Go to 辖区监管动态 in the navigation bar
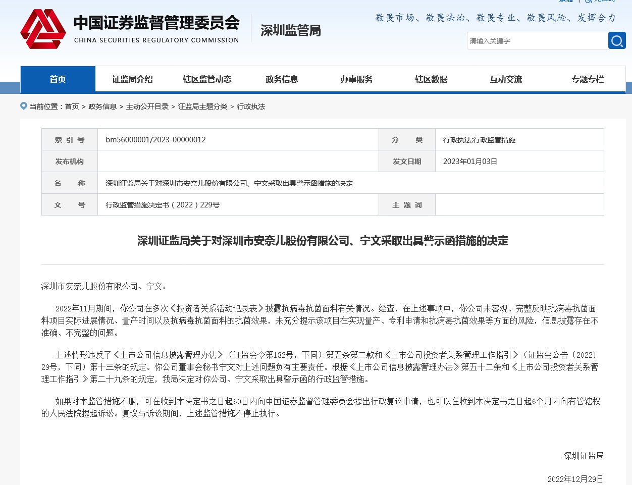 point(207,79)
